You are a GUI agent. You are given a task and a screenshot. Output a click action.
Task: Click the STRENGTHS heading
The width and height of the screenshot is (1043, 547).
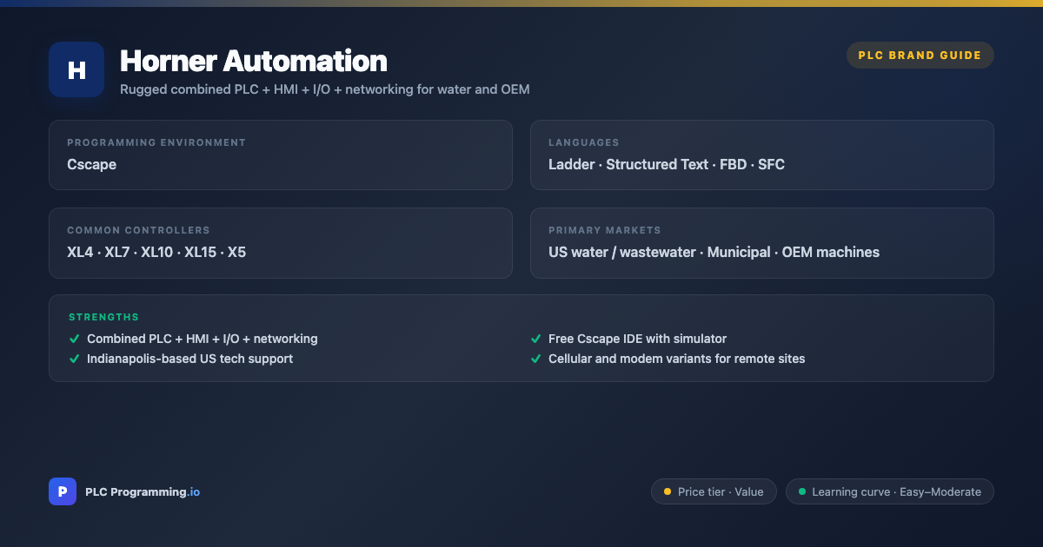click(x=103, y=317)
